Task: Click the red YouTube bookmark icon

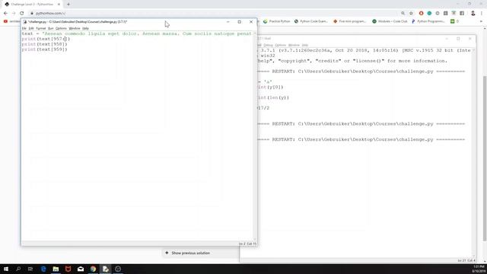Action: [5, 21]
